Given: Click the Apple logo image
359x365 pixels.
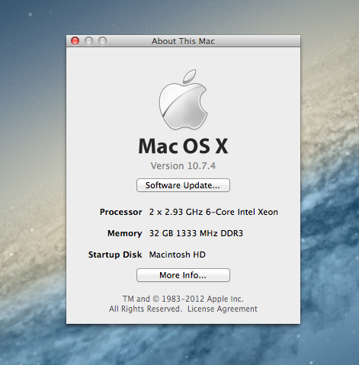Looking at the screenshot, I should [183, 99].
